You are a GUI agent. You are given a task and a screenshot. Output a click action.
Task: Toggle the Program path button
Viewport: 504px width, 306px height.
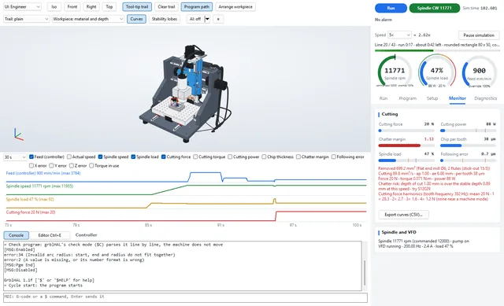tap(196, 7)
